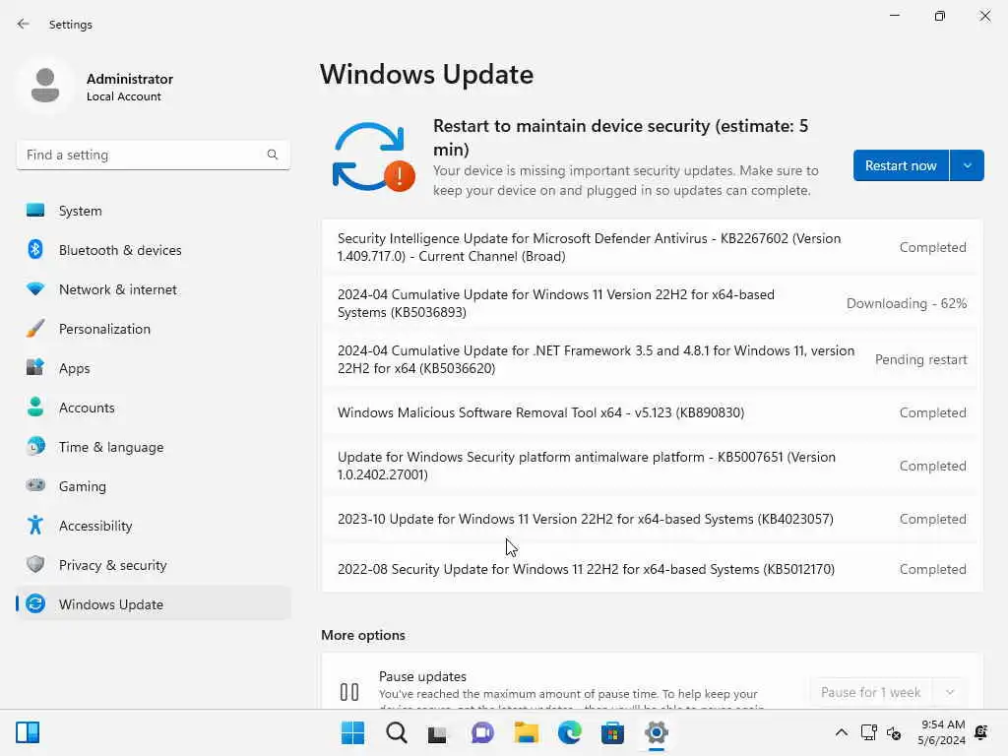Click the System monitor icon in sidebar
This screenshot has height=756, width=1008.
point(35,211)
